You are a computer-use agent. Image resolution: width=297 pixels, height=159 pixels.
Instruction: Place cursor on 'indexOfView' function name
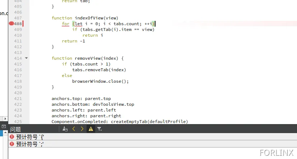point(92,18)
